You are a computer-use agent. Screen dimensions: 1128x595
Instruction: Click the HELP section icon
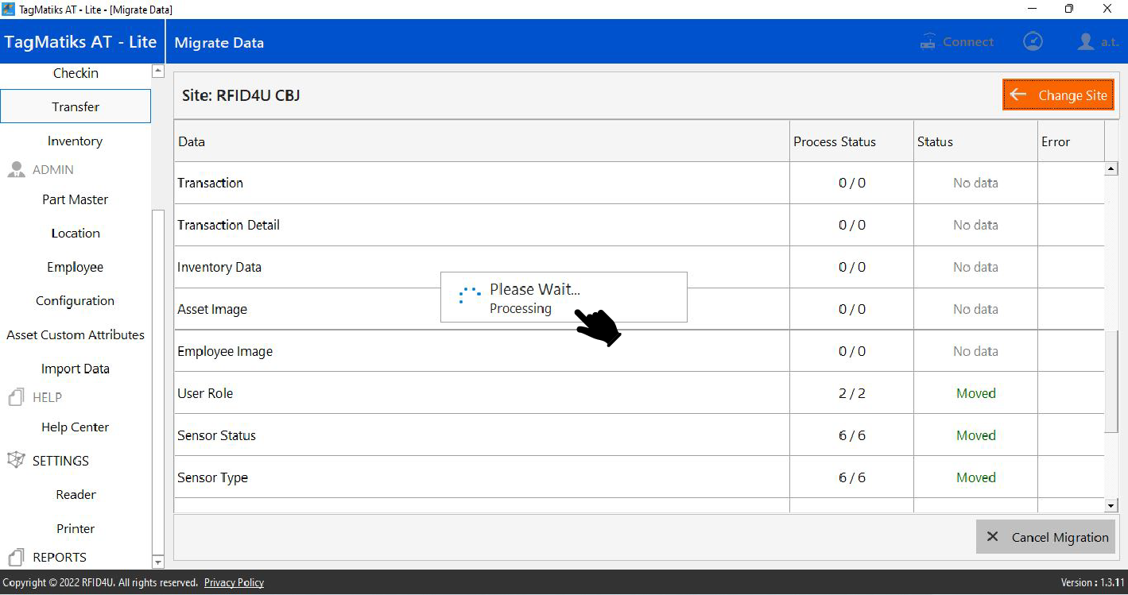[16, 397]
